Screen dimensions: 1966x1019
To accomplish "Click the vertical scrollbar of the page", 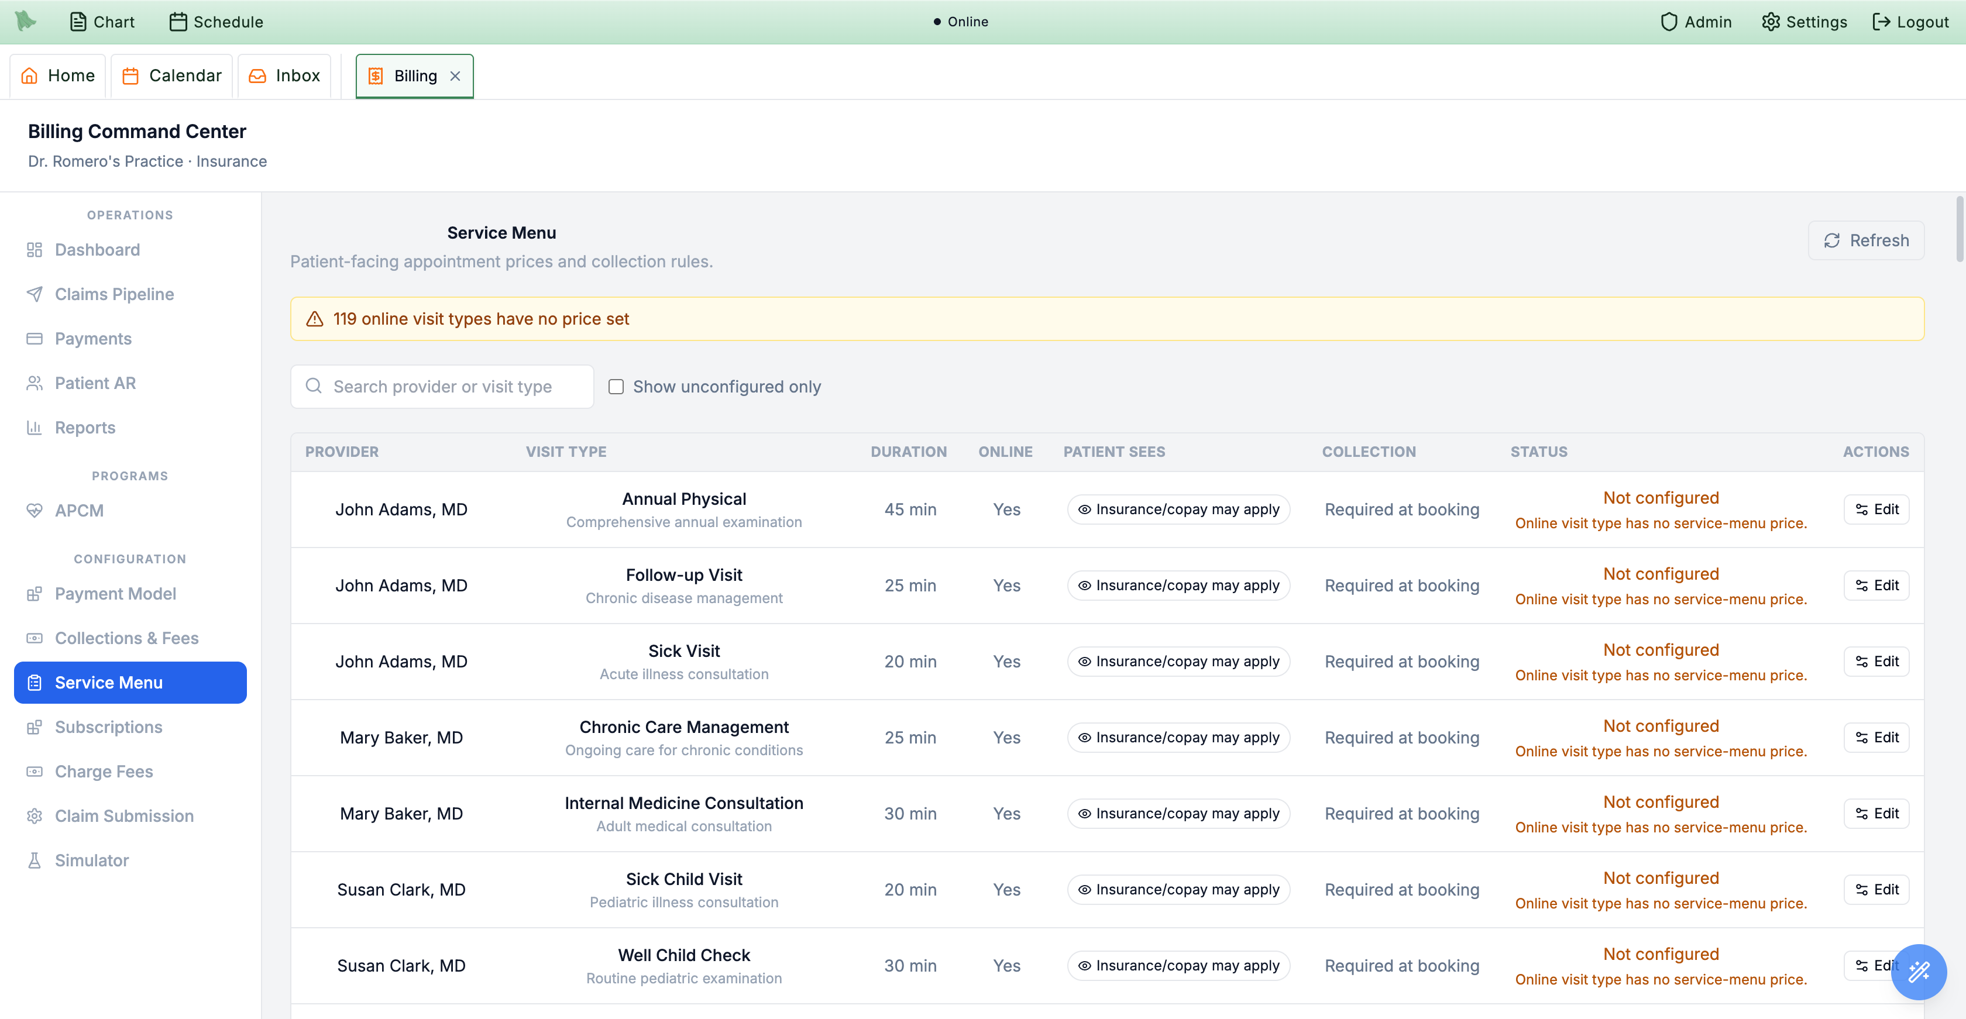I will (x=1959, y=229).
